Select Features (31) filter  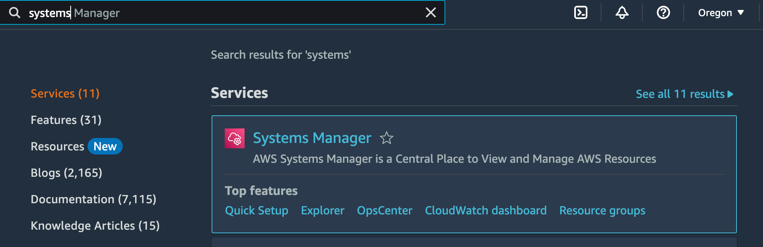(66, 120)
